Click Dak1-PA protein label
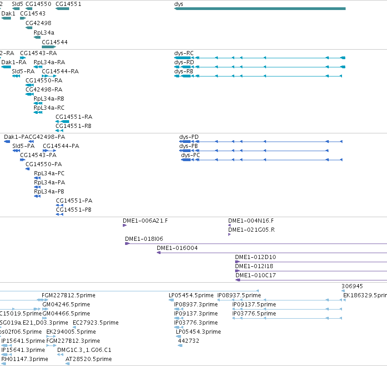 [16, 137]
